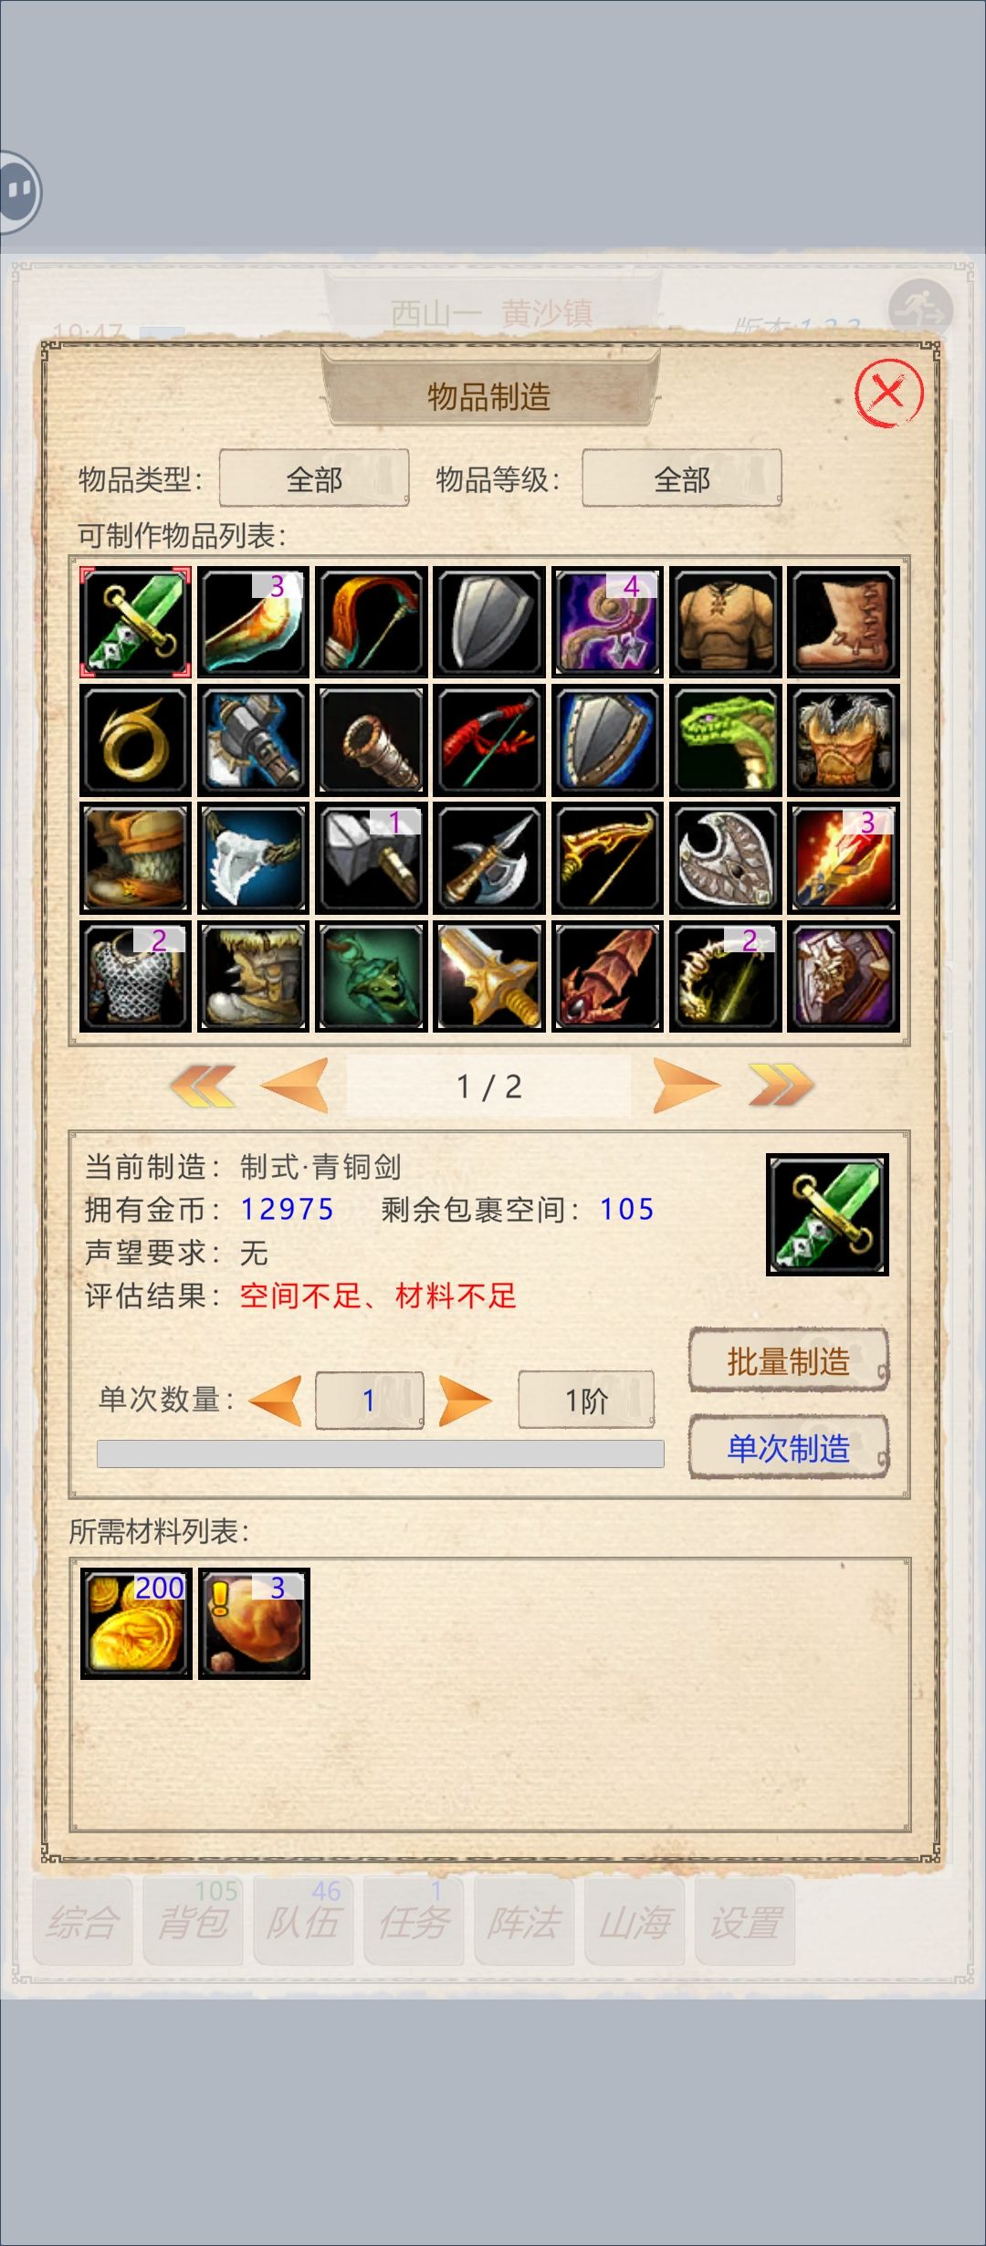
Task: Open the 物品类型 全部 dropdown
Action: click(314, 478)
